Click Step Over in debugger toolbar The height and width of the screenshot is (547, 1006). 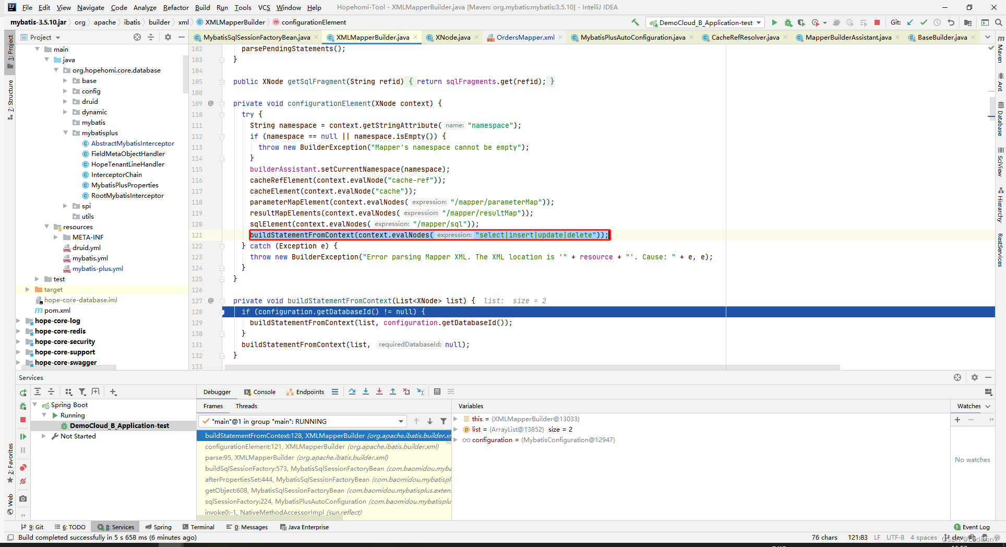[352, 391]
